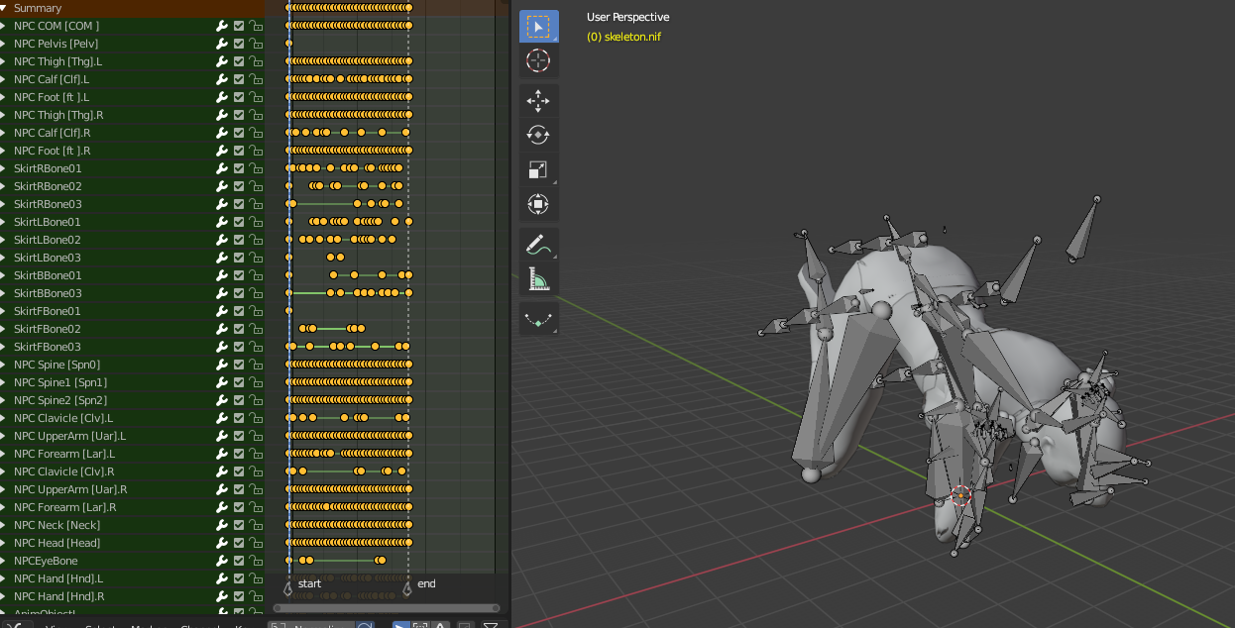Uncheck mute checkbox for NPC Calf [Clf].L
Screen dimensions: 1235x628
pos(239,79)
